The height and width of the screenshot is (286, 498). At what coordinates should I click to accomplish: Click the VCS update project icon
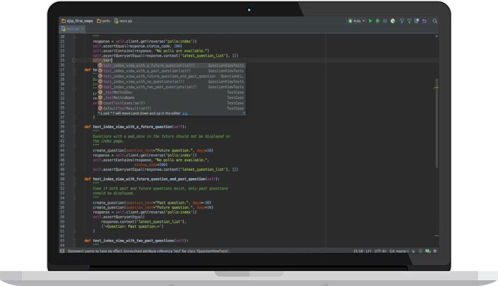[x=402, y=21]
